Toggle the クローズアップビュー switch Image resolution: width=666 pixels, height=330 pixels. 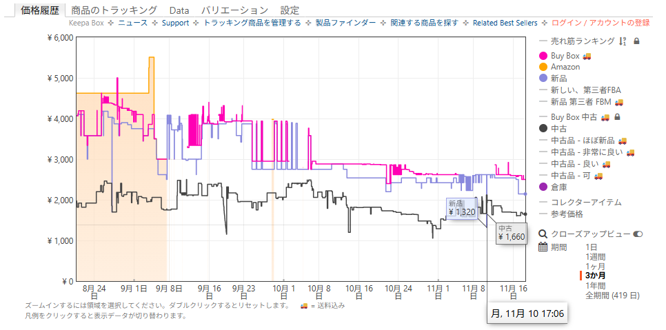(638, 234)
